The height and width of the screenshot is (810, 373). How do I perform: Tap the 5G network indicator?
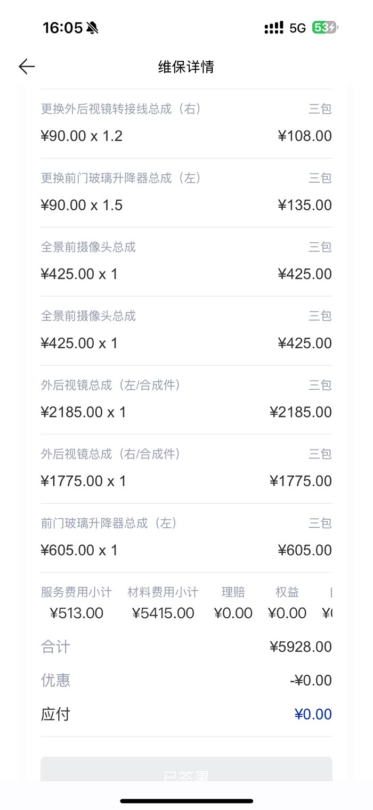coord(297,28)
